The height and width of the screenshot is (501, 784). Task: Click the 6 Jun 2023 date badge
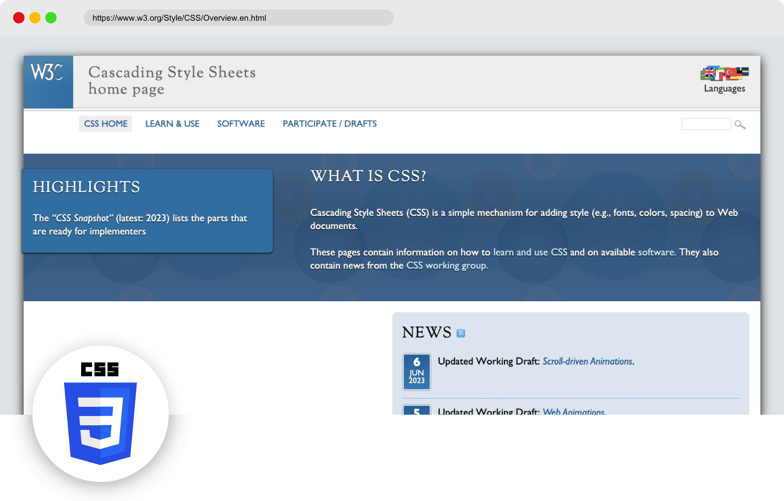[x=416, y=371]
